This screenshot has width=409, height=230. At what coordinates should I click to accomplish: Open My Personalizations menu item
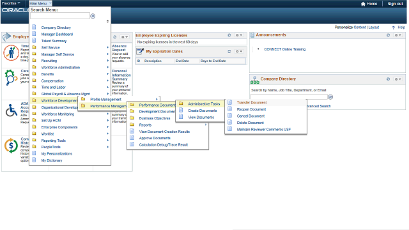[57, 153]
